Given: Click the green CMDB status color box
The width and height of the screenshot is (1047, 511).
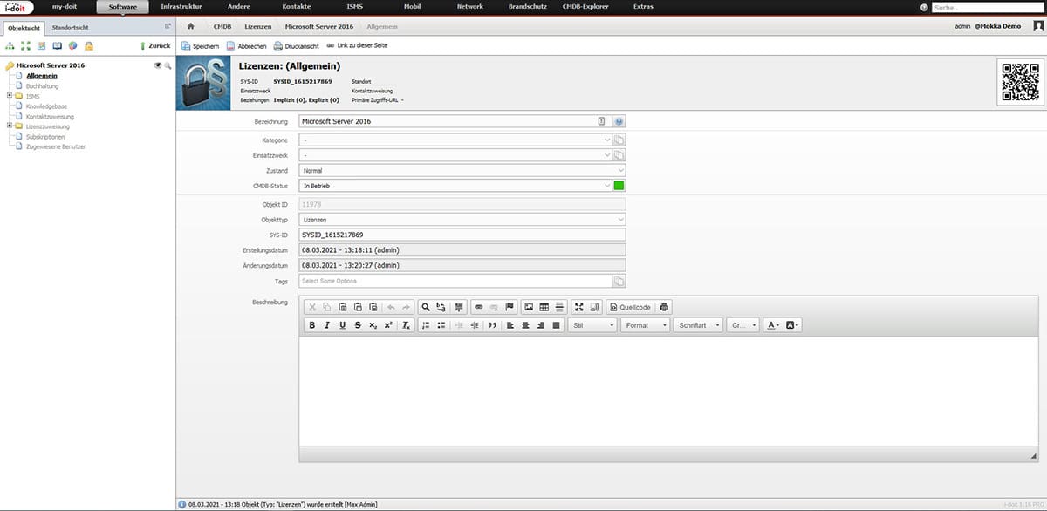Looking at the screenshot, I should tap(619, 186).
